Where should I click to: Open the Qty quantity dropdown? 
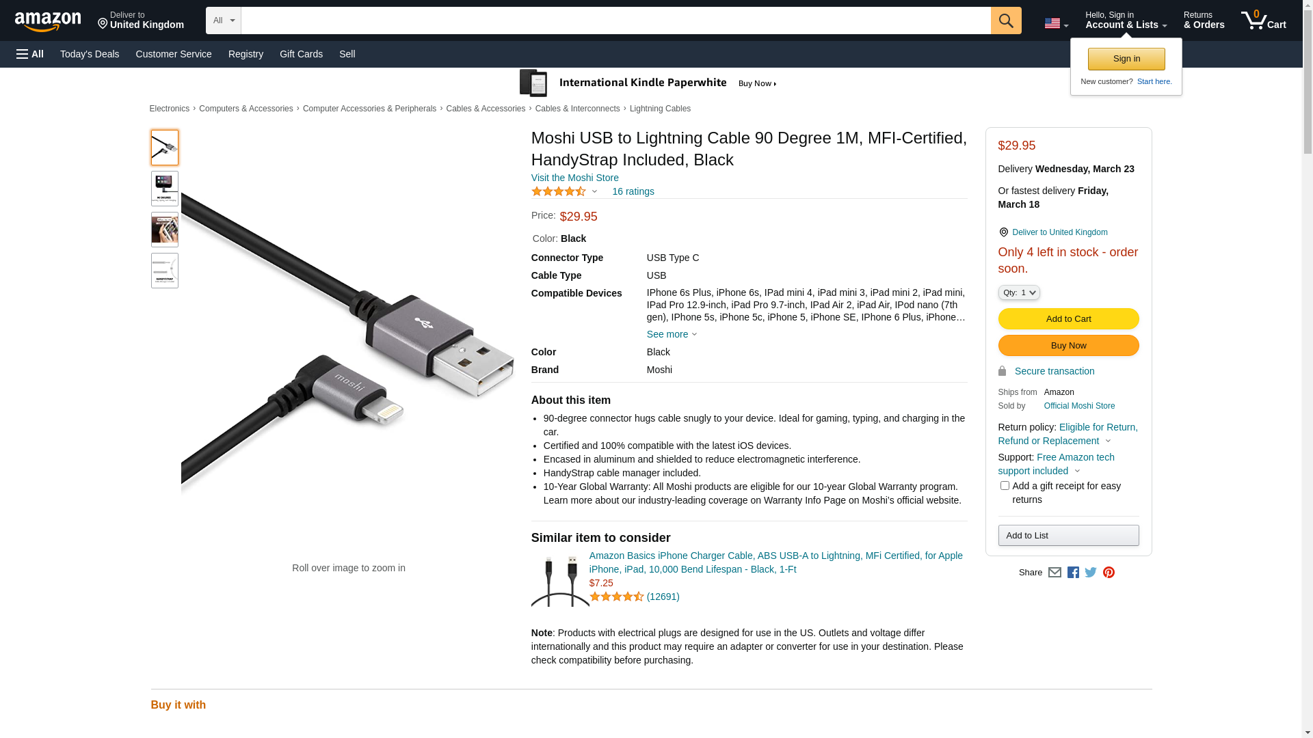[x=1018, y=292]
